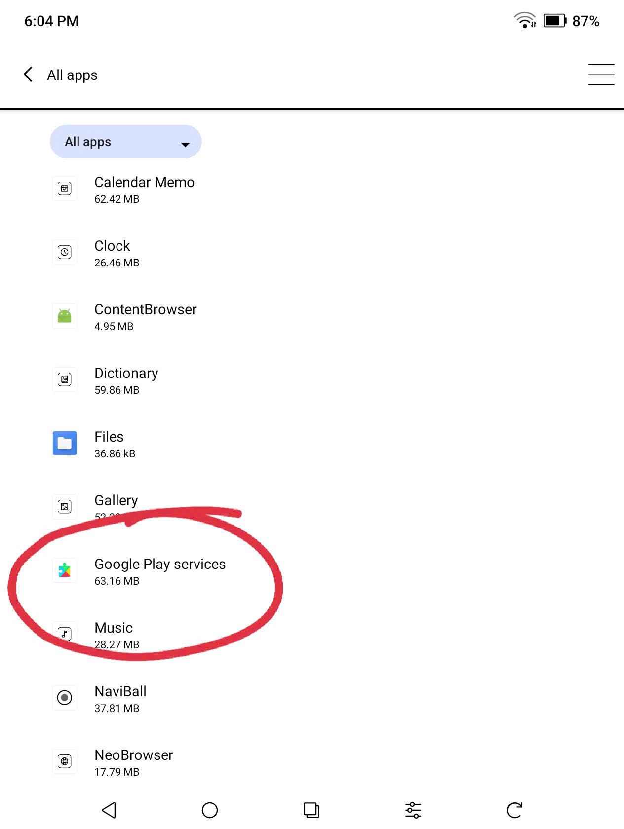The height and width of the screenshot is (829, 624).
Task: Tap the Clock app icon
Action: pyautogui.click(x=65, y=252)
